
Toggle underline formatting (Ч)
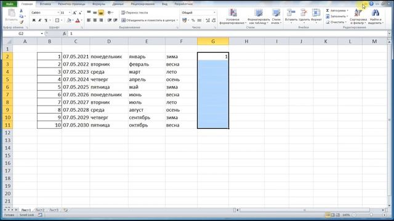46,20
